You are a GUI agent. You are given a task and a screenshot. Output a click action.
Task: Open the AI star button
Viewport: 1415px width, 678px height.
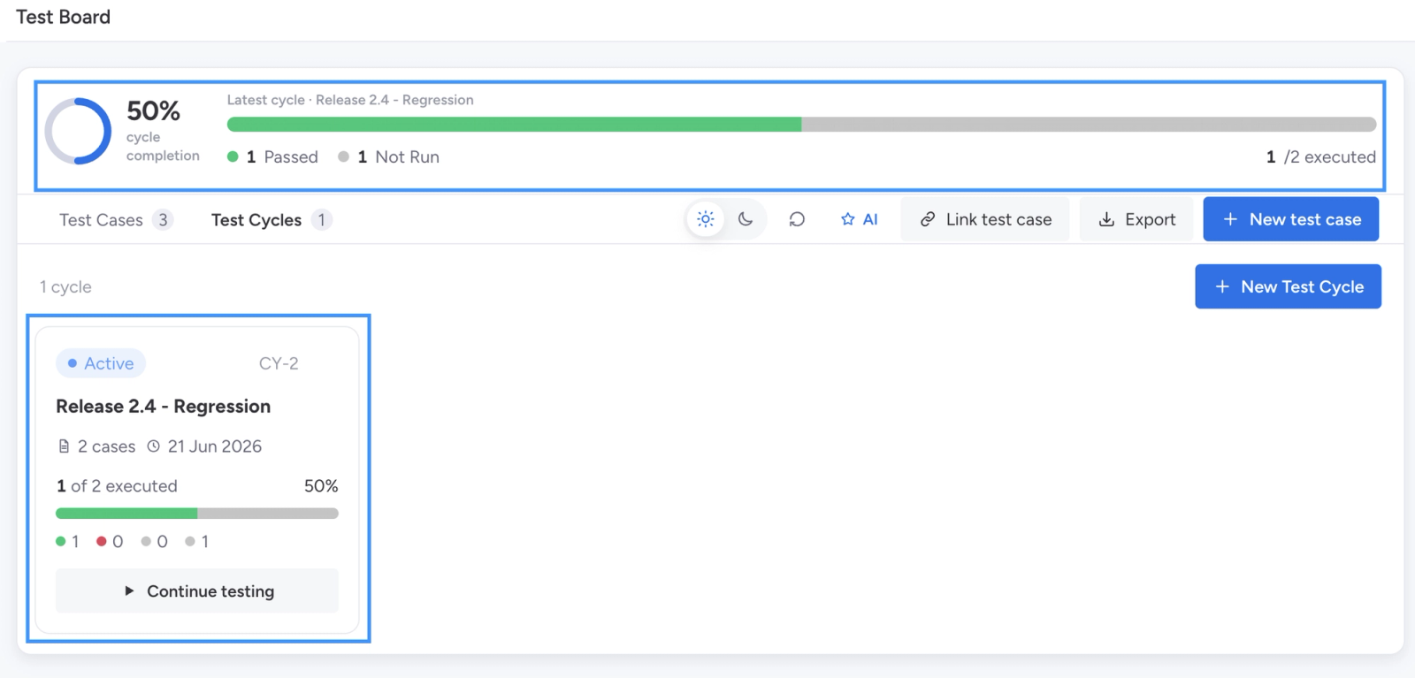859,219
